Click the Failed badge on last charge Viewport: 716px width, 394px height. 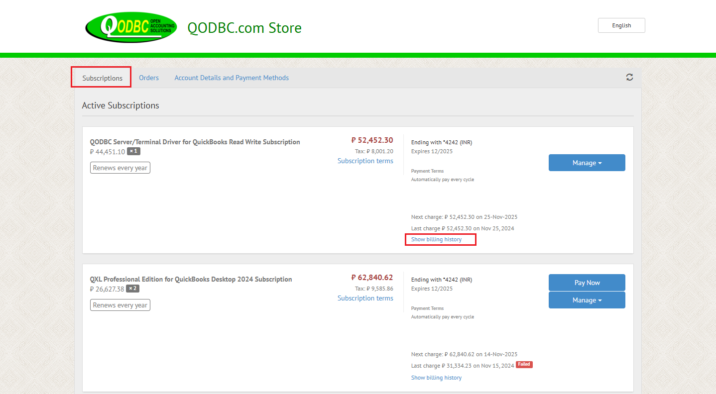(x=524, y=365)
